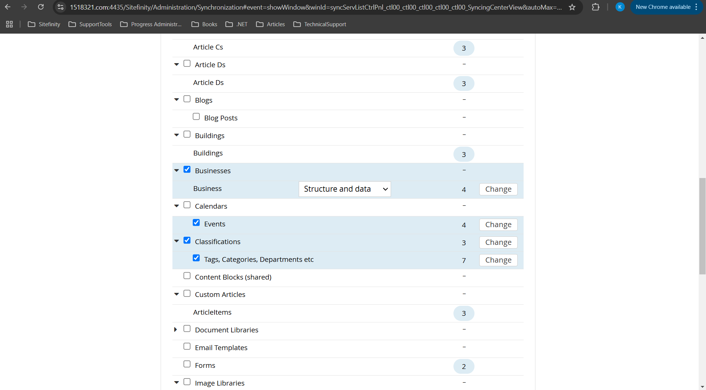
Task: Open the Articles bookmarks folder
Action: pos(270,24)
